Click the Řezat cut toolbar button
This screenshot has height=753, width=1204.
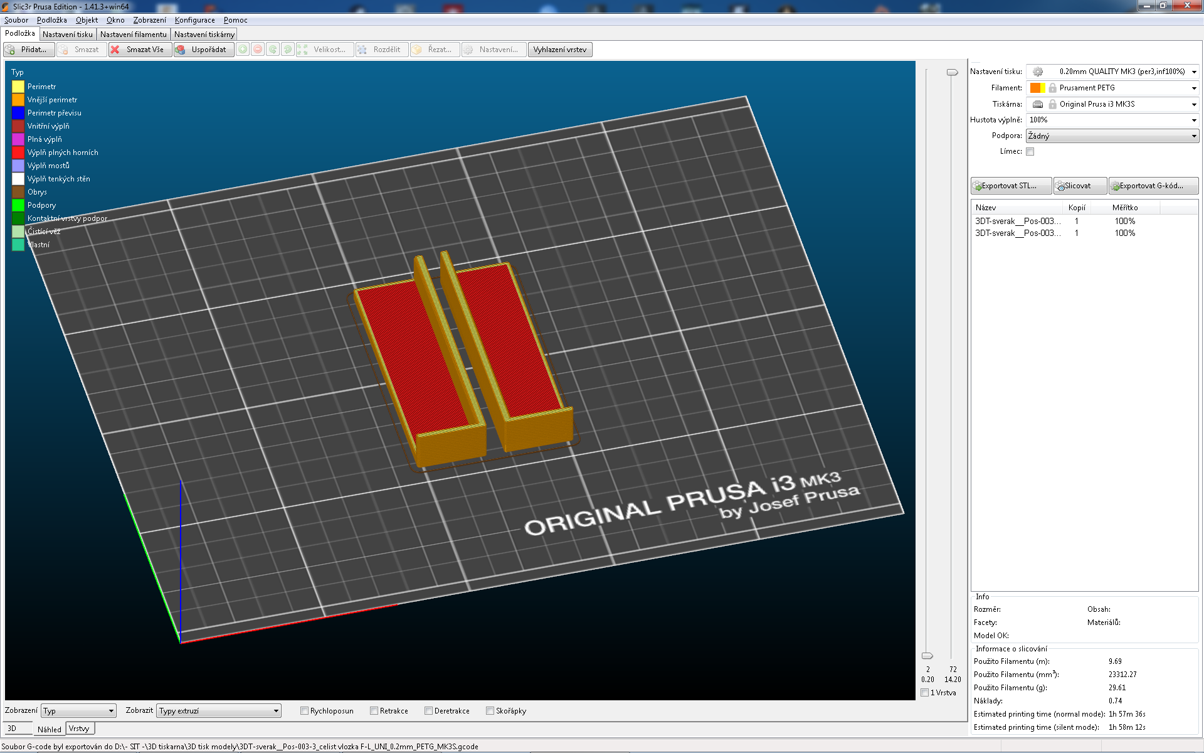click(435, 50)
